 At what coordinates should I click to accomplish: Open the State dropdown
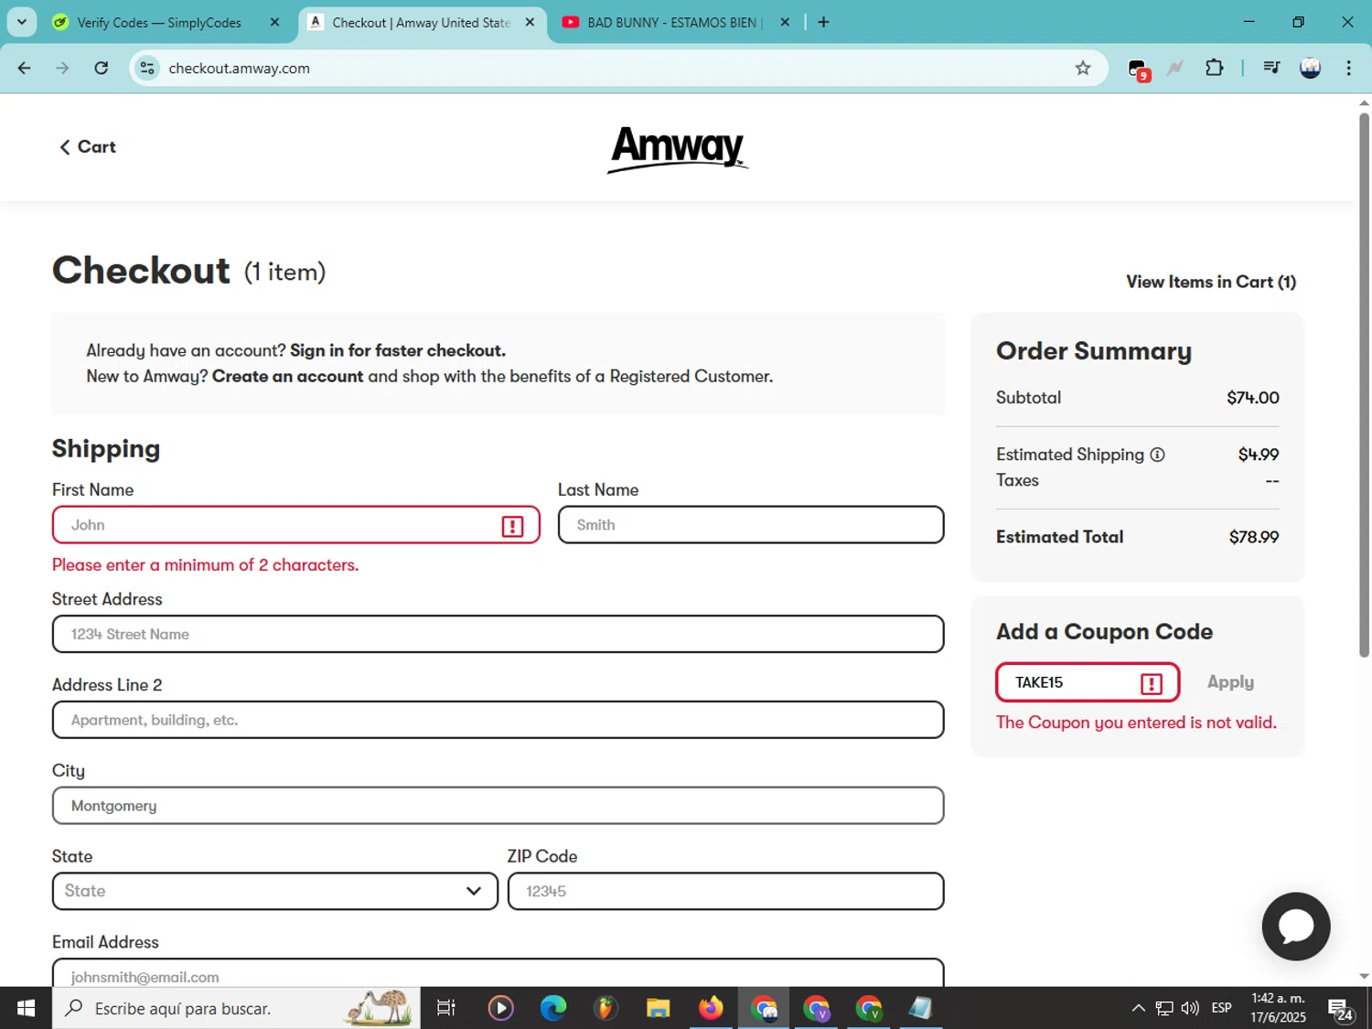[x=274, y=891]
